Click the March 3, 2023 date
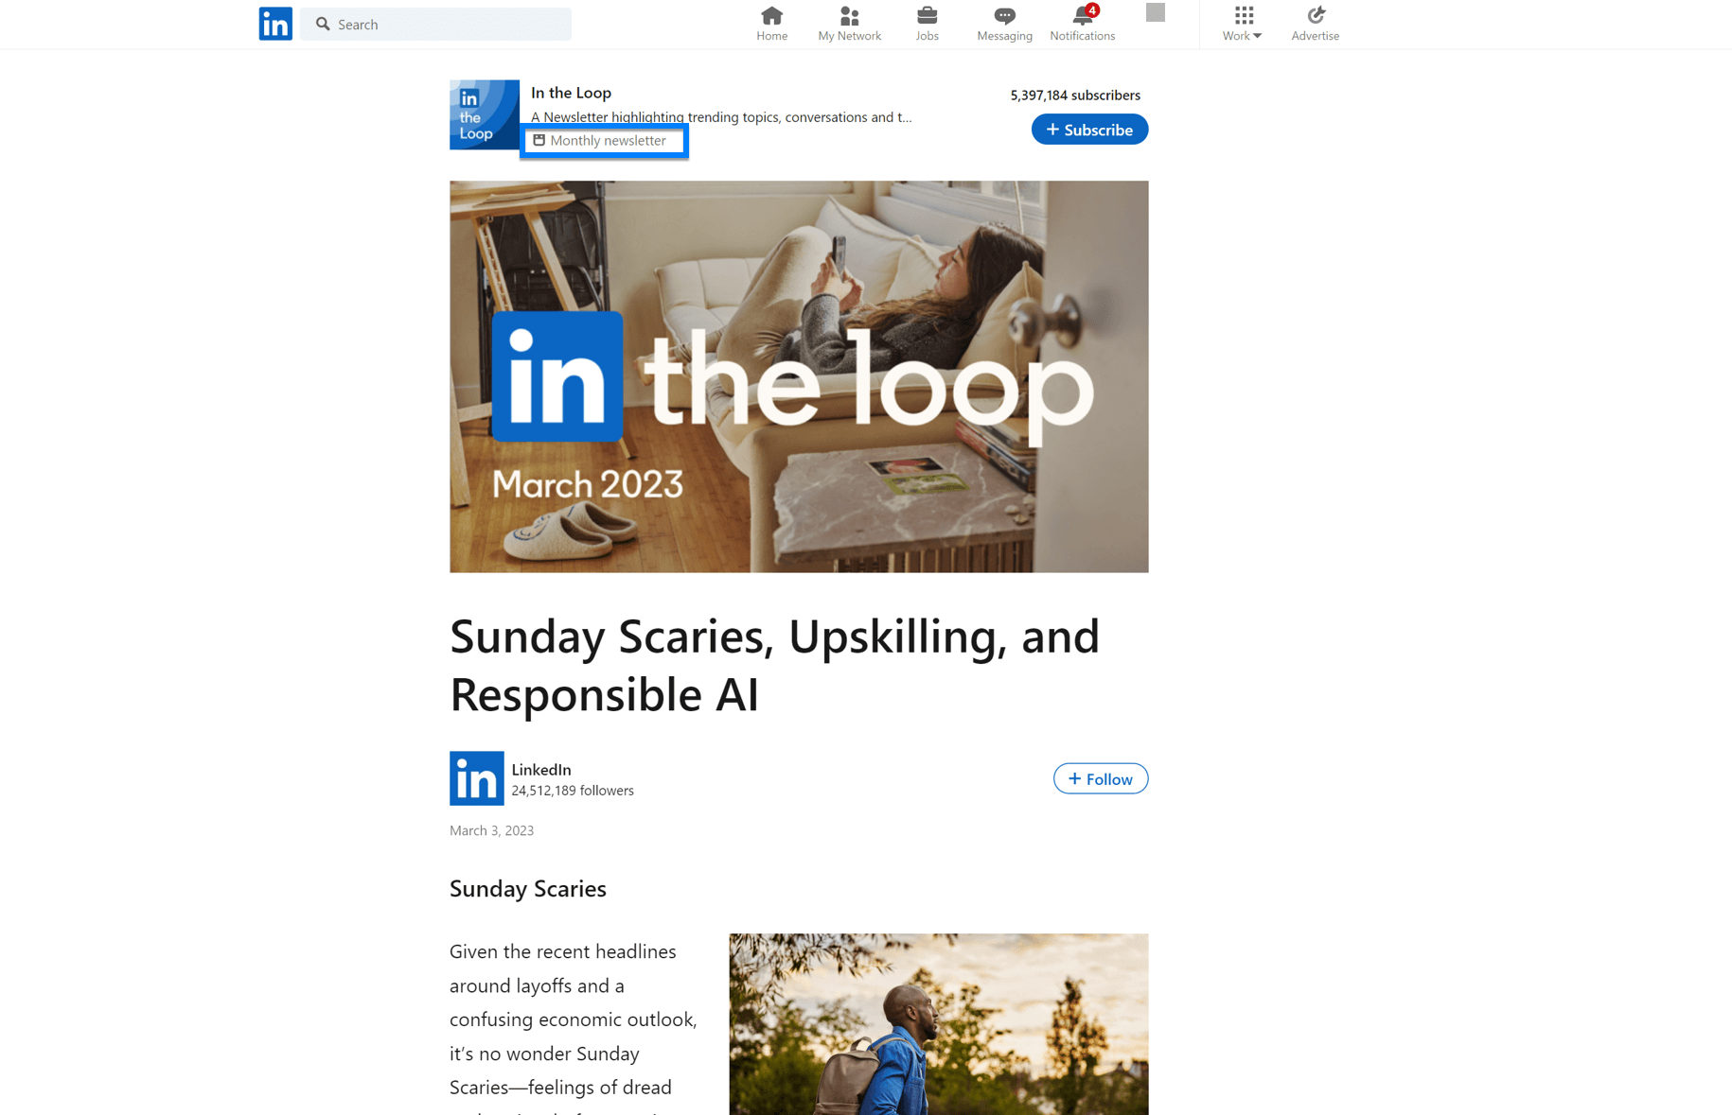Screen dimensions: 1732x1115 coord(491,830)
